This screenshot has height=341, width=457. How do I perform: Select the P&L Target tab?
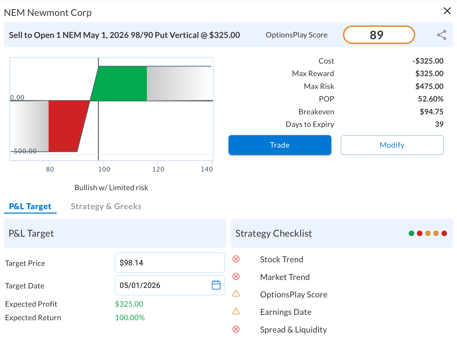30,206
